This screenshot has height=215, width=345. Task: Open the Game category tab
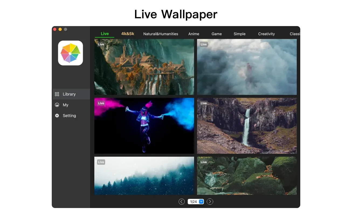tap(217, 34)
